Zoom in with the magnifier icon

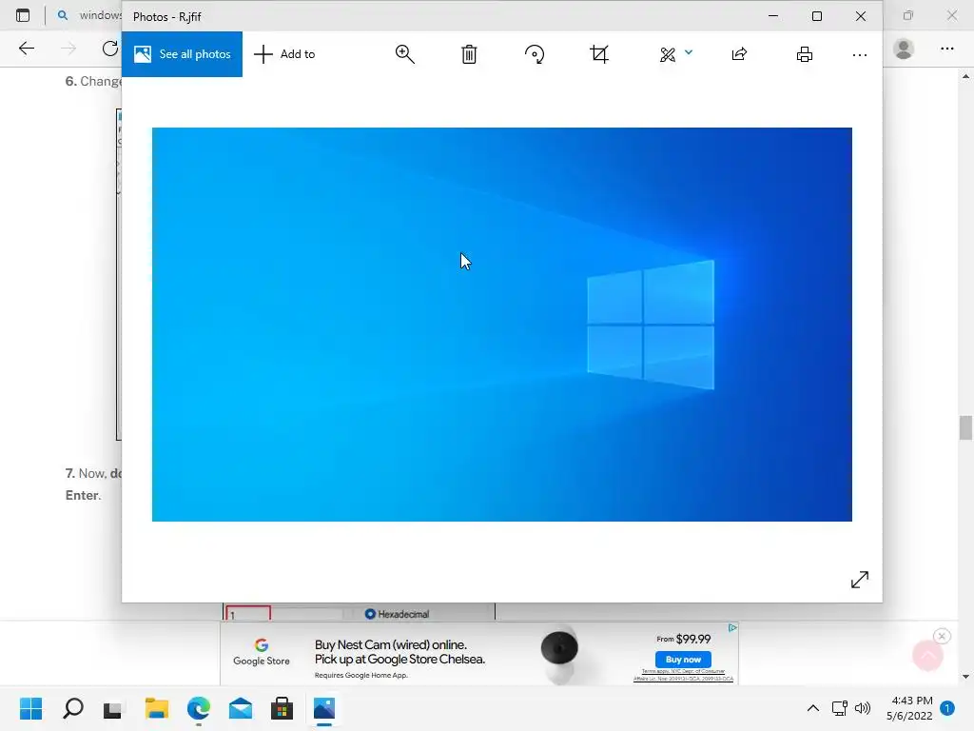(x=405, y=54)
